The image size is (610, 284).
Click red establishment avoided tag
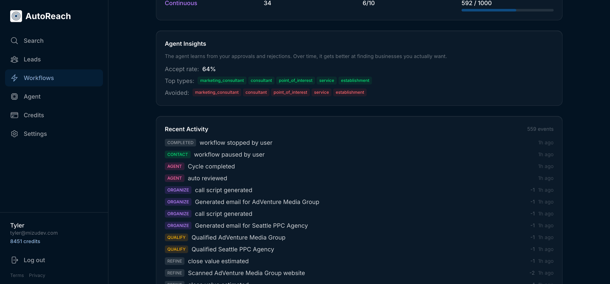[x=350, y=92]
